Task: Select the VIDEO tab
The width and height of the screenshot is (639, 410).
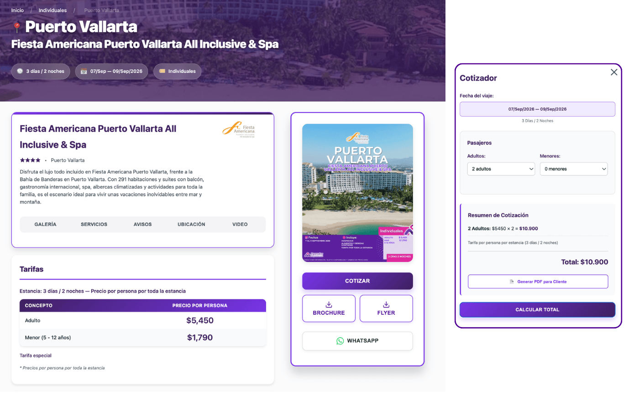Action: point(240,225)
